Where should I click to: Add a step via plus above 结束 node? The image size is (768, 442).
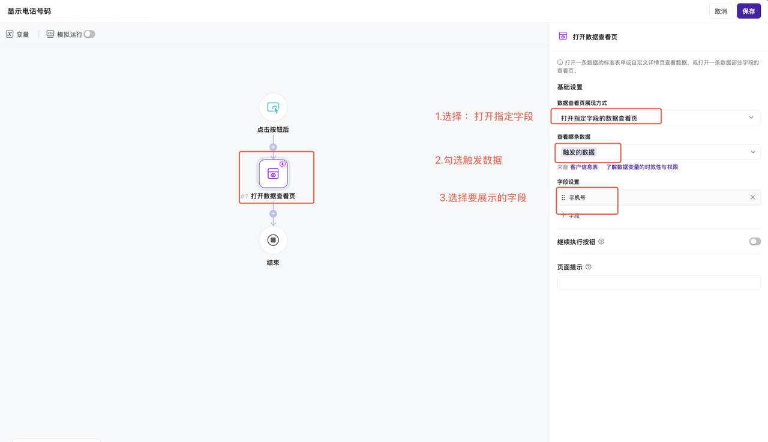click(273, 214)
